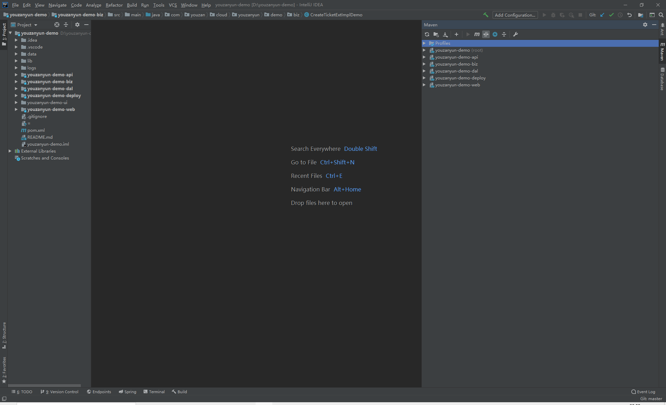The image size is (666, 405).
Task: Add a Maven project with plus icon
Action: pyautogui.click(x=456, y=34)
